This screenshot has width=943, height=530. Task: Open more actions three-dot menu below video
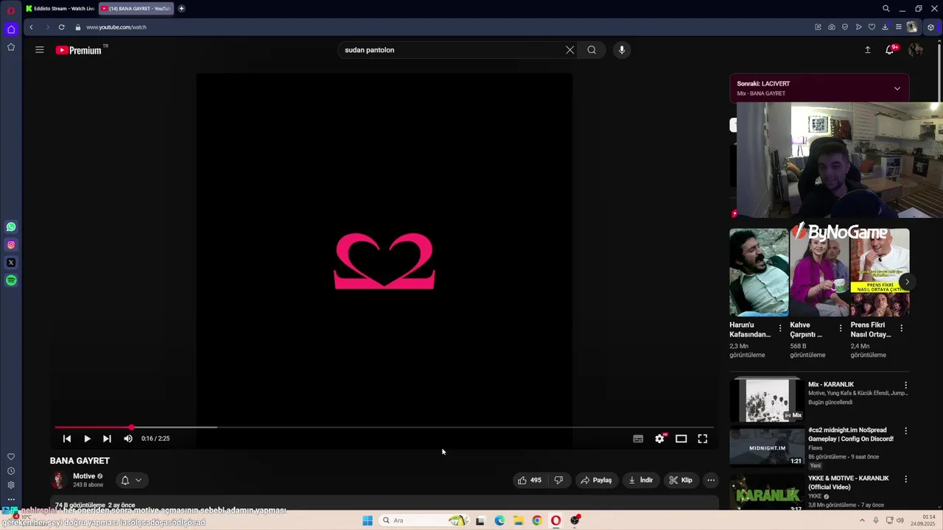click(x=711, y=480)
